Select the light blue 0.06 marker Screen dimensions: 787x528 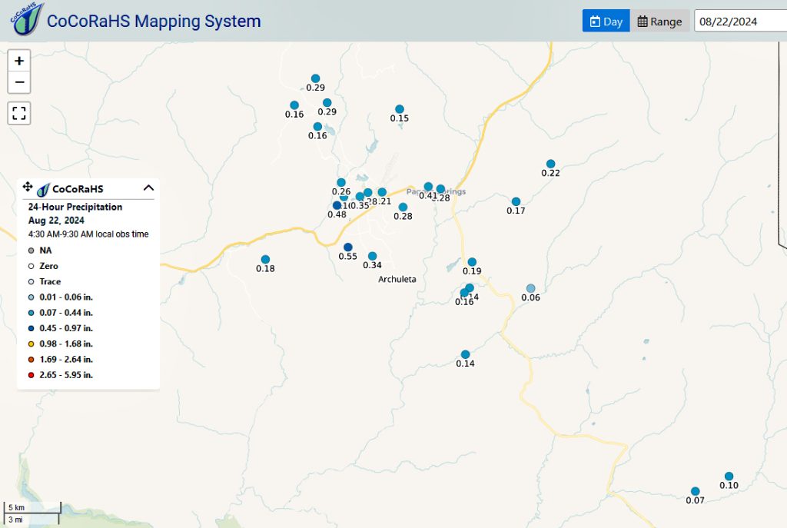tap(530, 288)
